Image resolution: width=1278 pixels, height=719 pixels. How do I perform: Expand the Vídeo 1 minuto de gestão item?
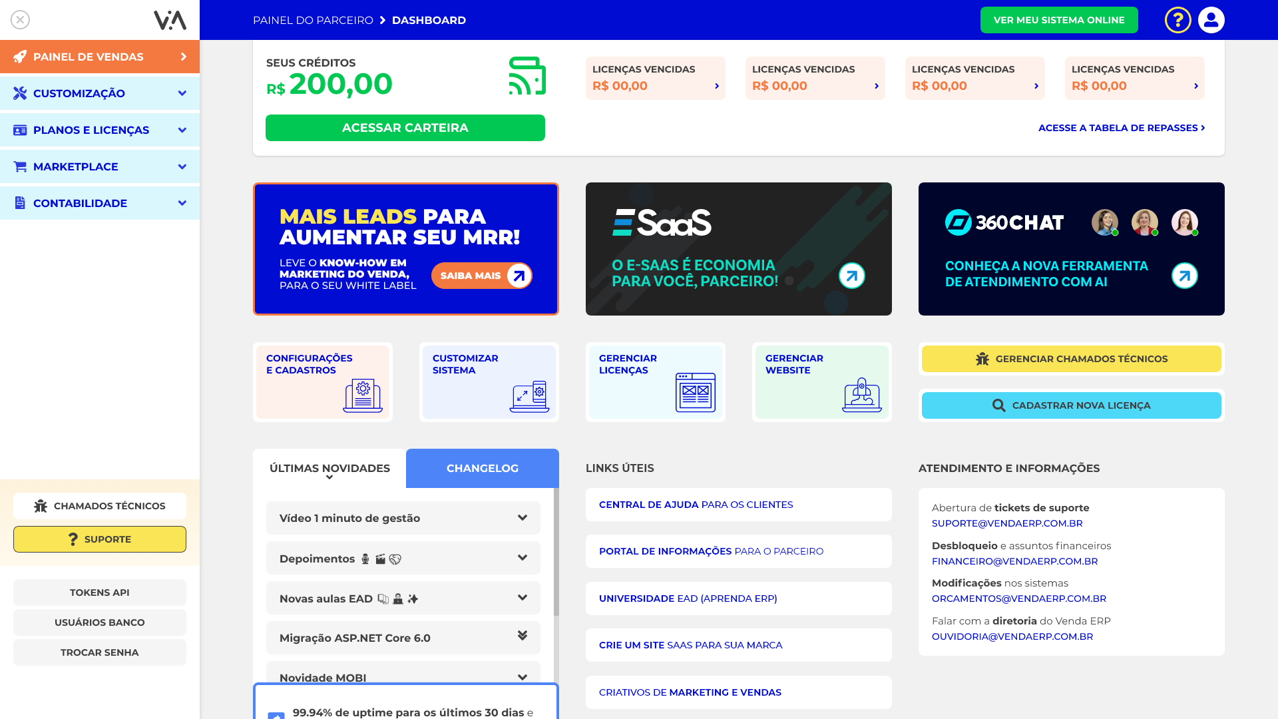coord(403,518)
